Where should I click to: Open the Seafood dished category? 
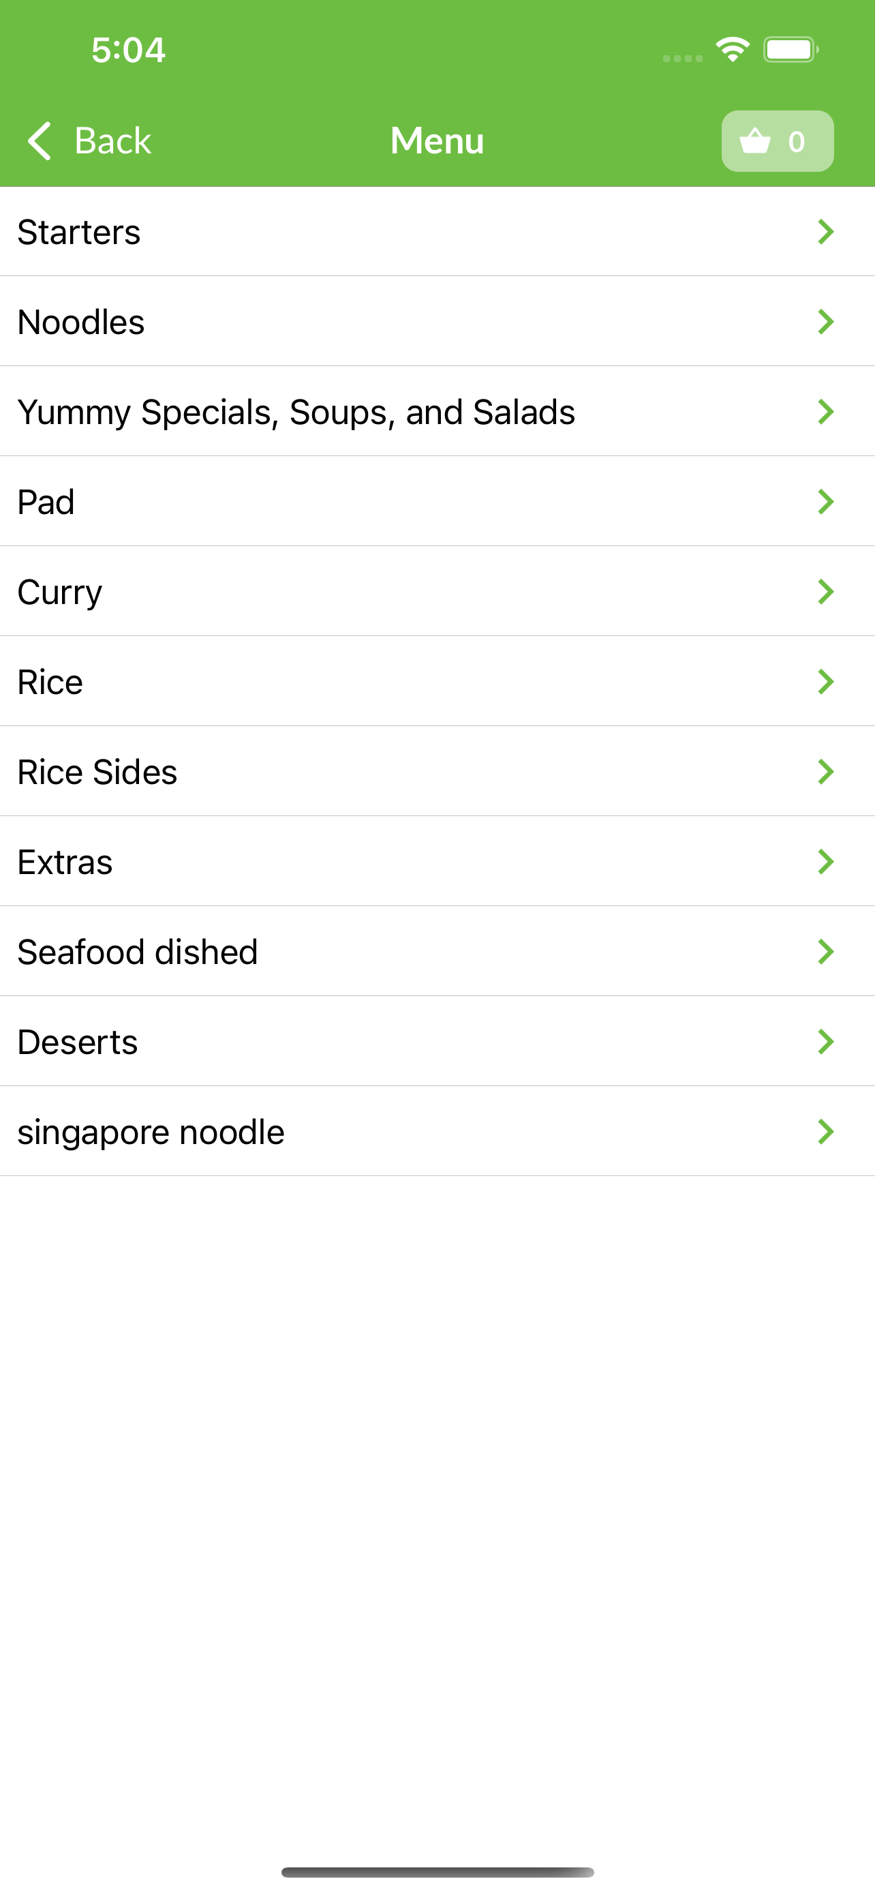tap(437, 951)
